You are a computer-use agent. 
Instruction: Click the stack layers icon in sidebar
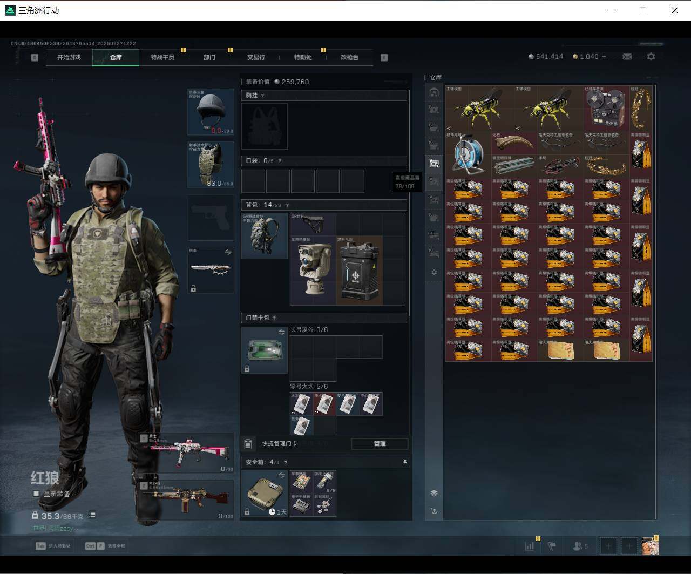click(x=433, y=493)
